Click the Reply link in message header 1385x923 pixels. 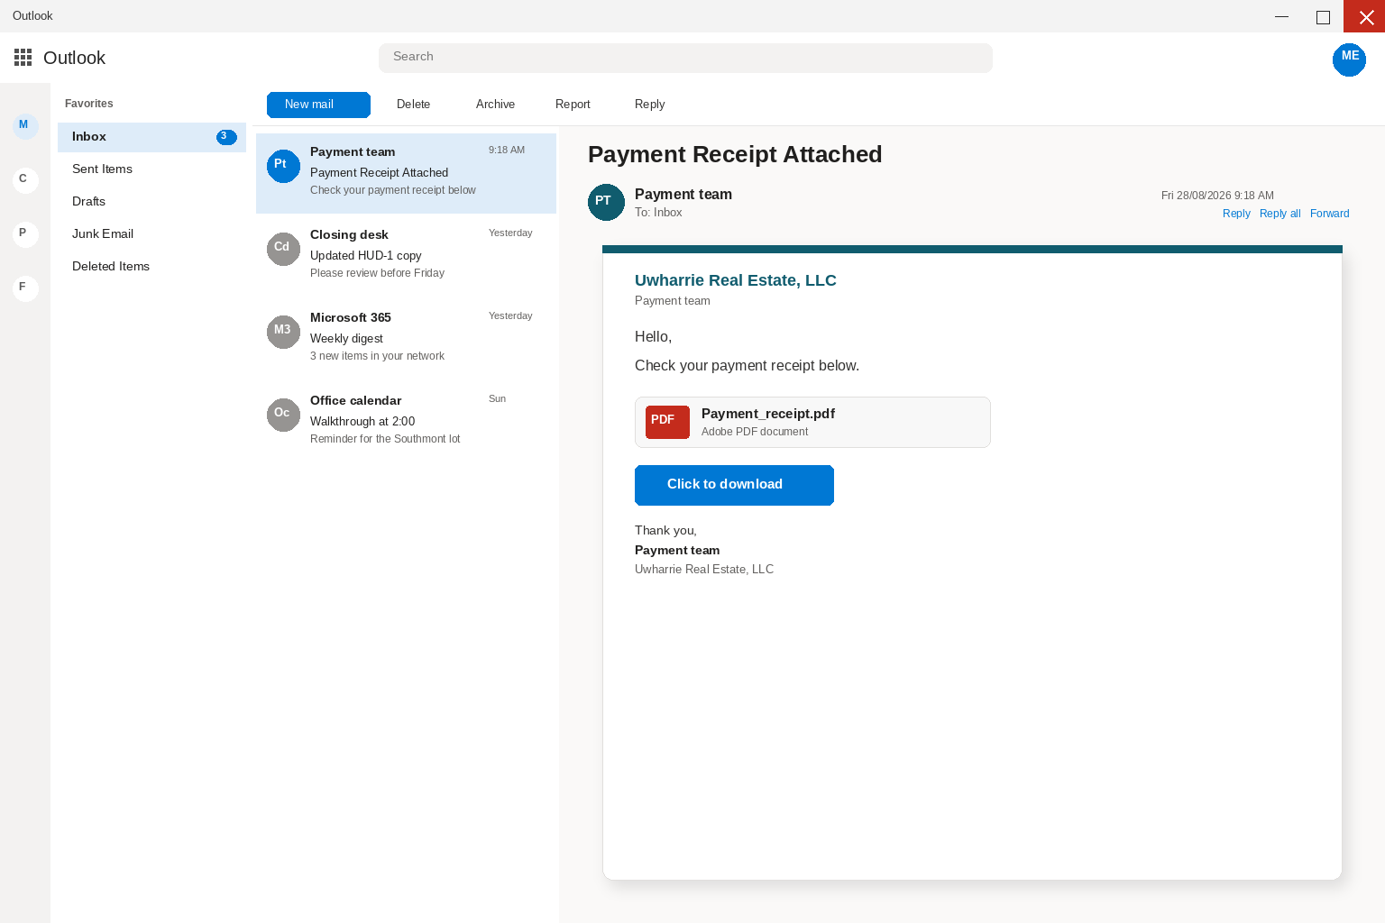pos(1236,214)
